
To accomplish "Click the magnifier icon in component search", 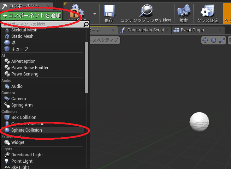I will point(86,24).
